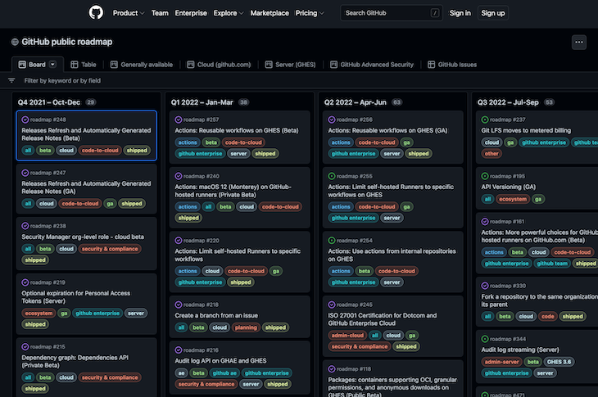Open the three-dots project menu
Viewport: 598px width, 397px height.
pos(578,42)
